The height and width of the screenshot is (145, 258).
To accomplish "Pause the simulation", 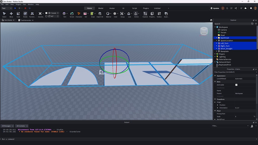I will point(19,8).
